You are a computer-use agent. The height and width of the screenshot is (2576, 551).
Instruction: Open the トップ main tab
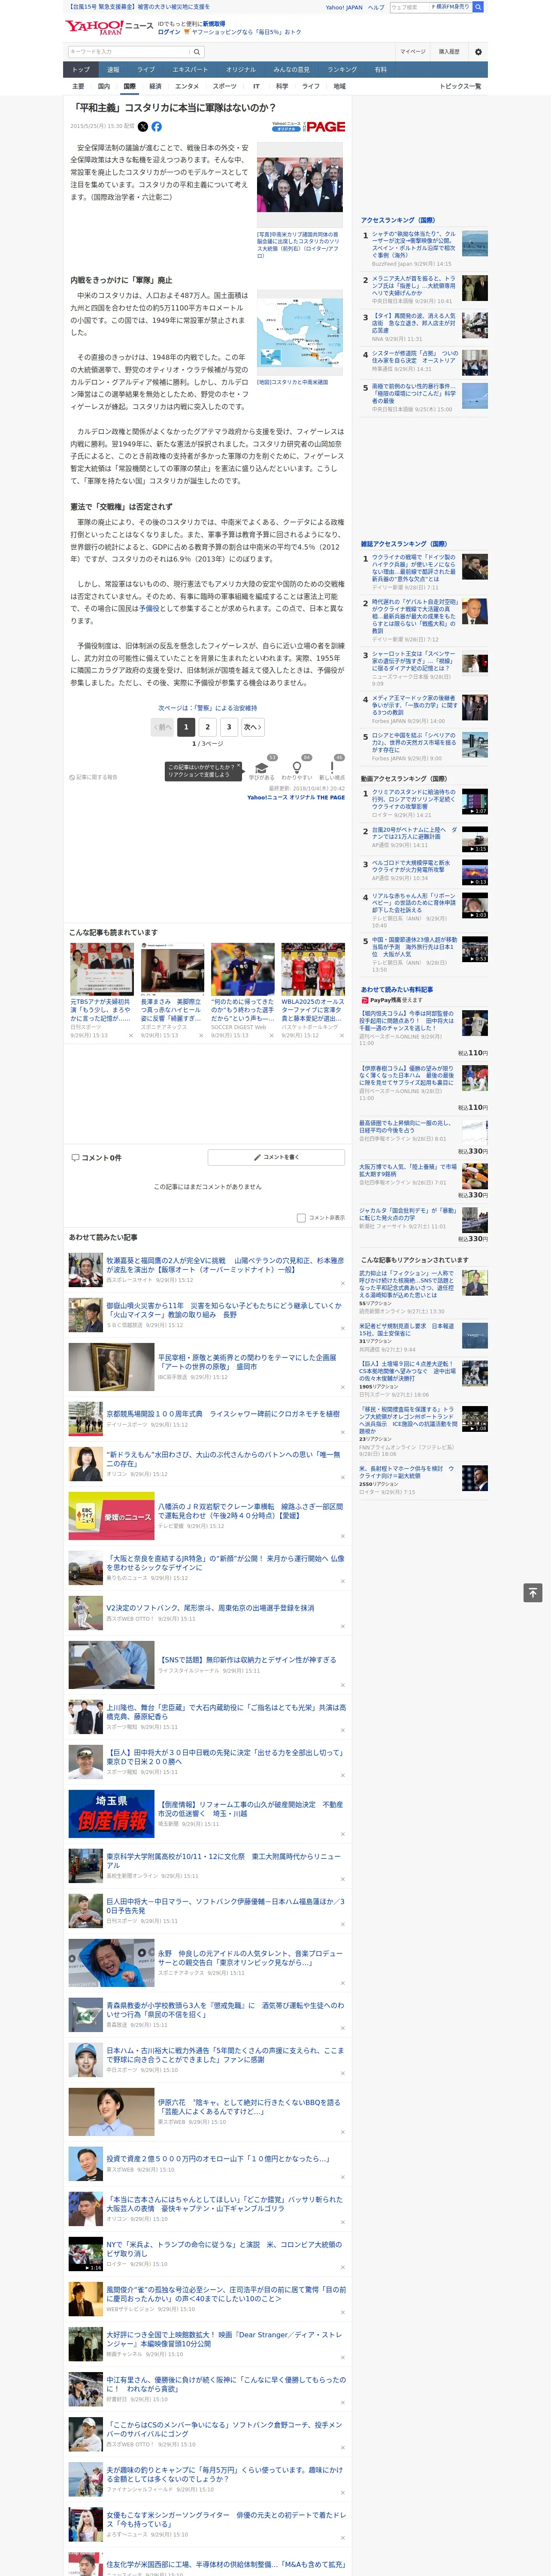pyautogui.click(x=81, y=70)
